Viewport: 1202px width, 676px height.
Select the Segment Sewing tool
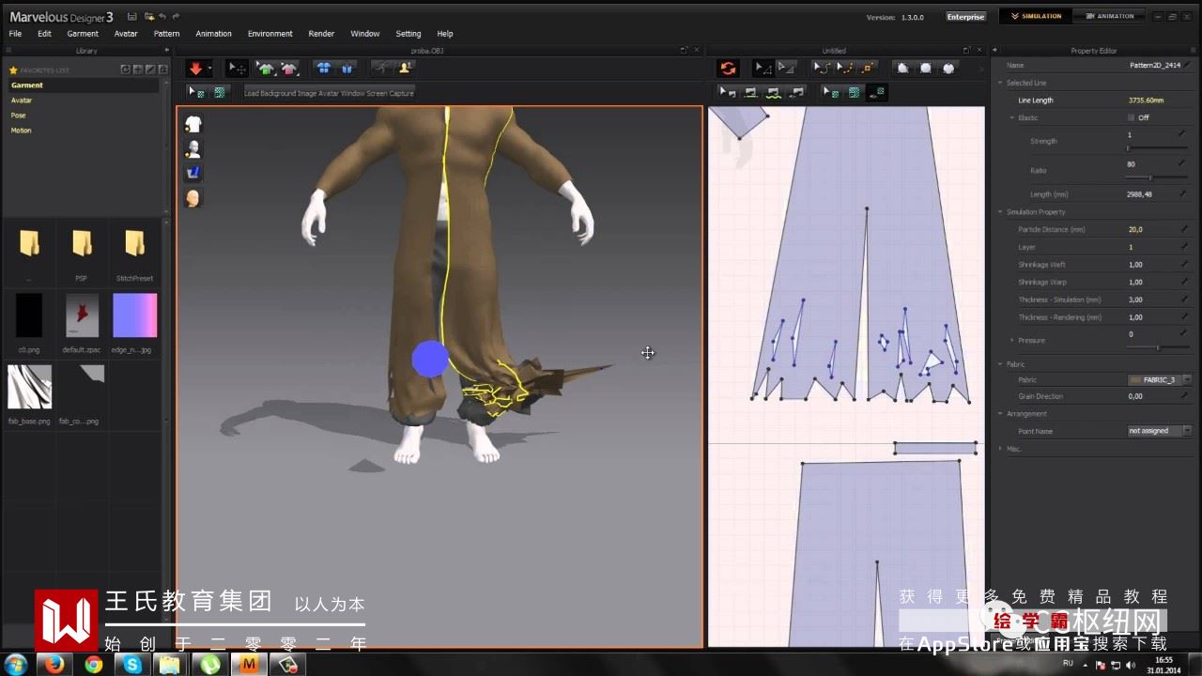tap(751, 92)
